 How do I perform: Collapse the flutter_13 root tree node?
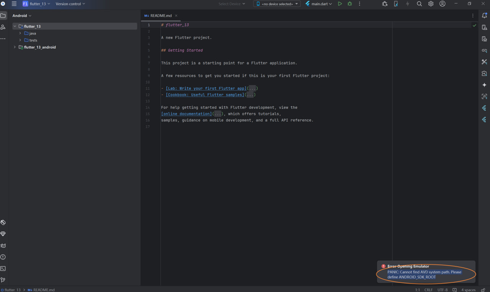click(x=15, y=26)
